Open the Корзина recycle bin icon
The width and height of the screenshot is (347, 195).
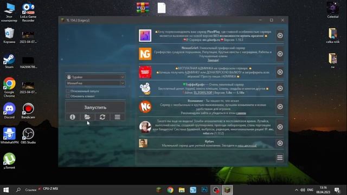click(x=9, y=35)
